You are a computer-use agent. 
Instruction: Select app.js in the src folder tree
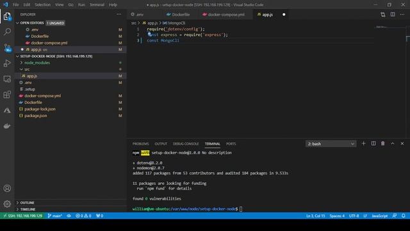click(x=70, y=76)
